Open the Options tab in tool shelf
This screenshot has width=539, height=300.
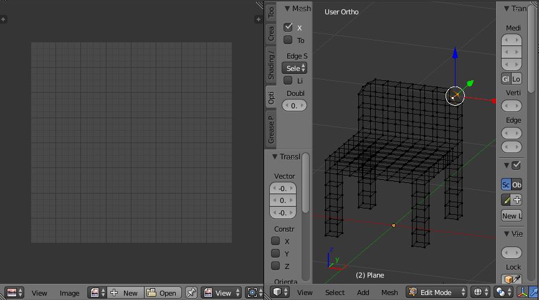[x=271, y=98]
